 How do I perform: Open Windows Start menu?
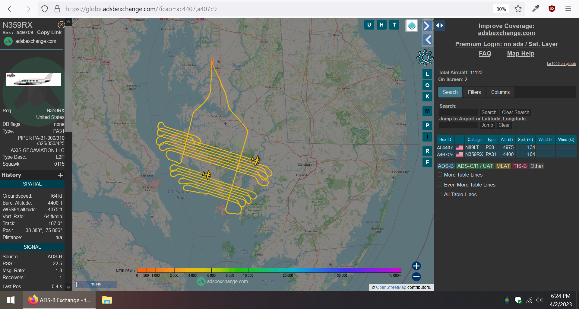(x=11, y=300)
